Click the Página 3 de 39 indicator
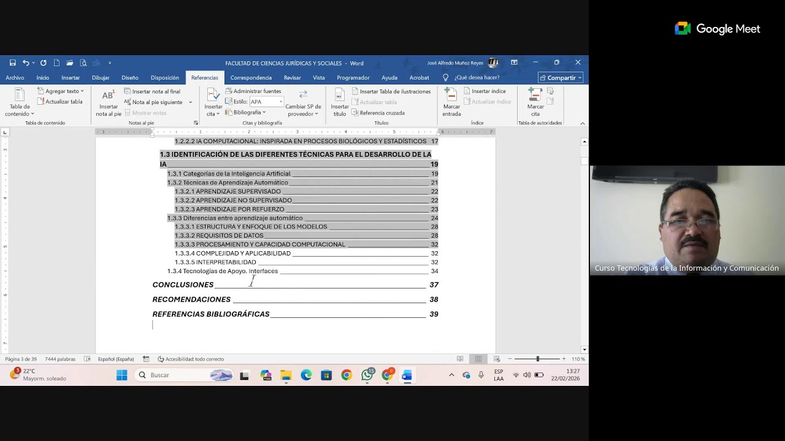 [x=21, y=359]
